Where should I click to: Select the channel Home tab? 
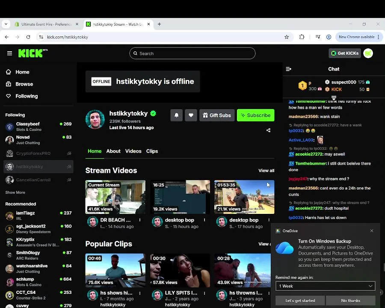[95, 151]
